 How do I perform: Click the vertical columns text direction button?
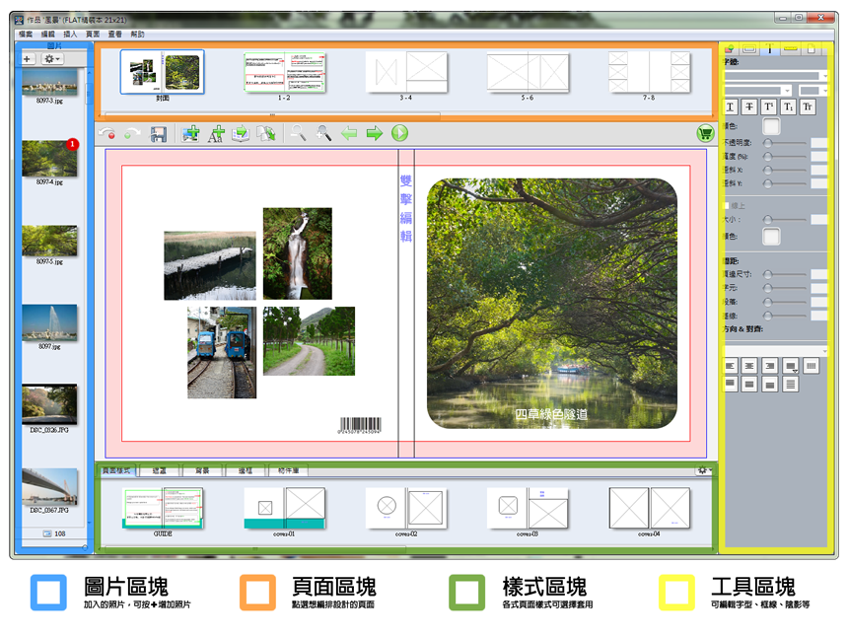pyautogui.click(x=811, y=366)
